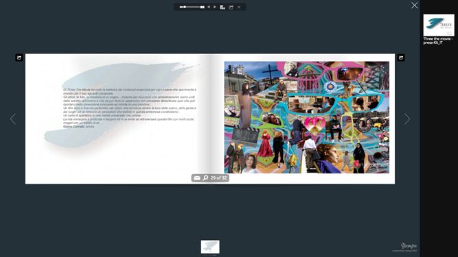Click the large zoom-in icon right of slider
Viewport: 458px width, 257px height.
tap(202, 7)
